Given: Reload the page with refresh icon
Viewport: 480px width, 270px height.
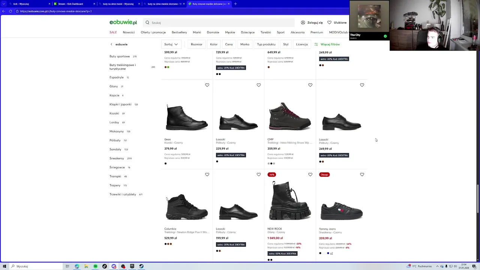Looking at the screenshot, I should 11,11.
